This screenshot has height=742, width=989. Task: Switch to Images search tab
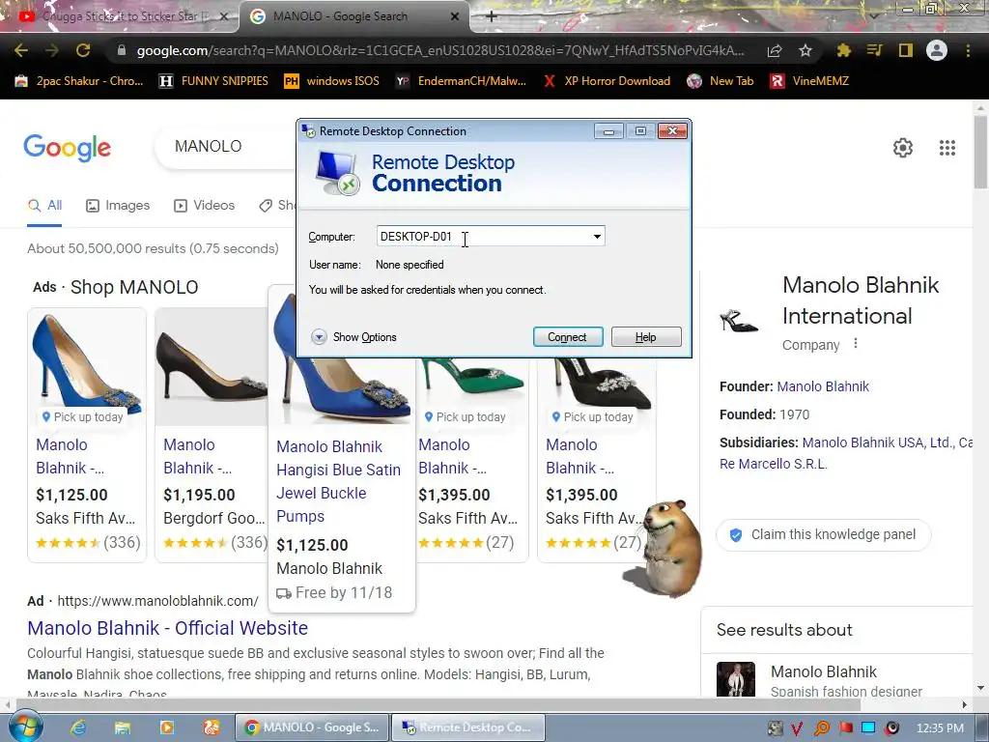[118, 206]
